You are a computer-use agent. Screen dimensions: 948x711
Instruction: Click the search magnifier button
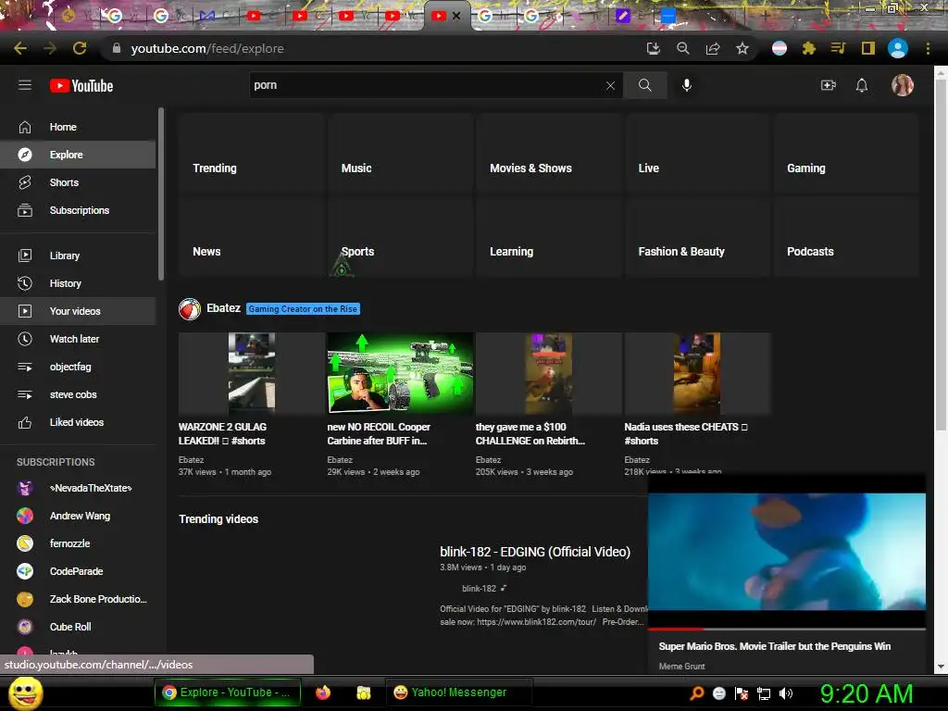tap(645, 85)
